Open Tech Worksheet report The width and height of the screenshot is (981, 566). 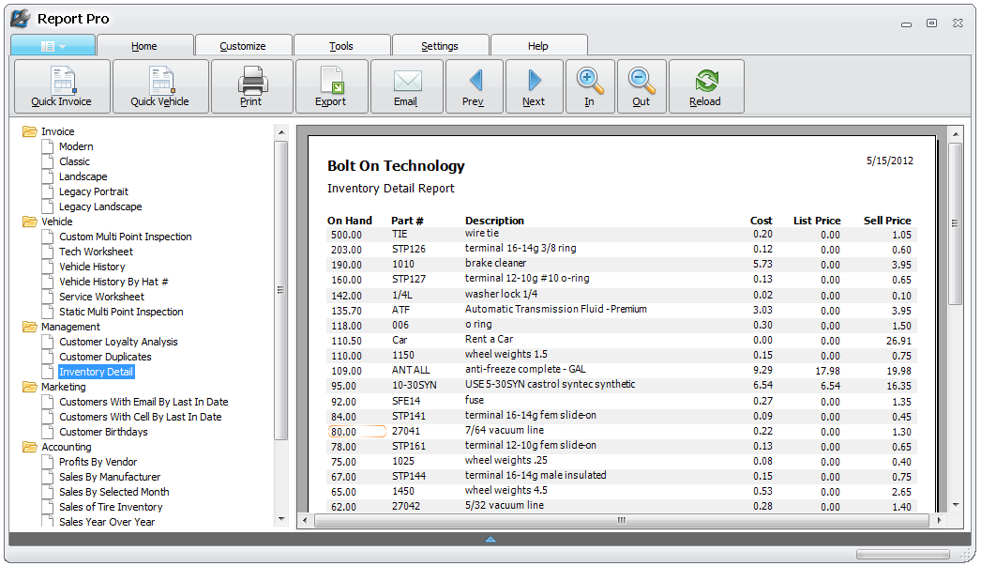[x=97, y=252]
